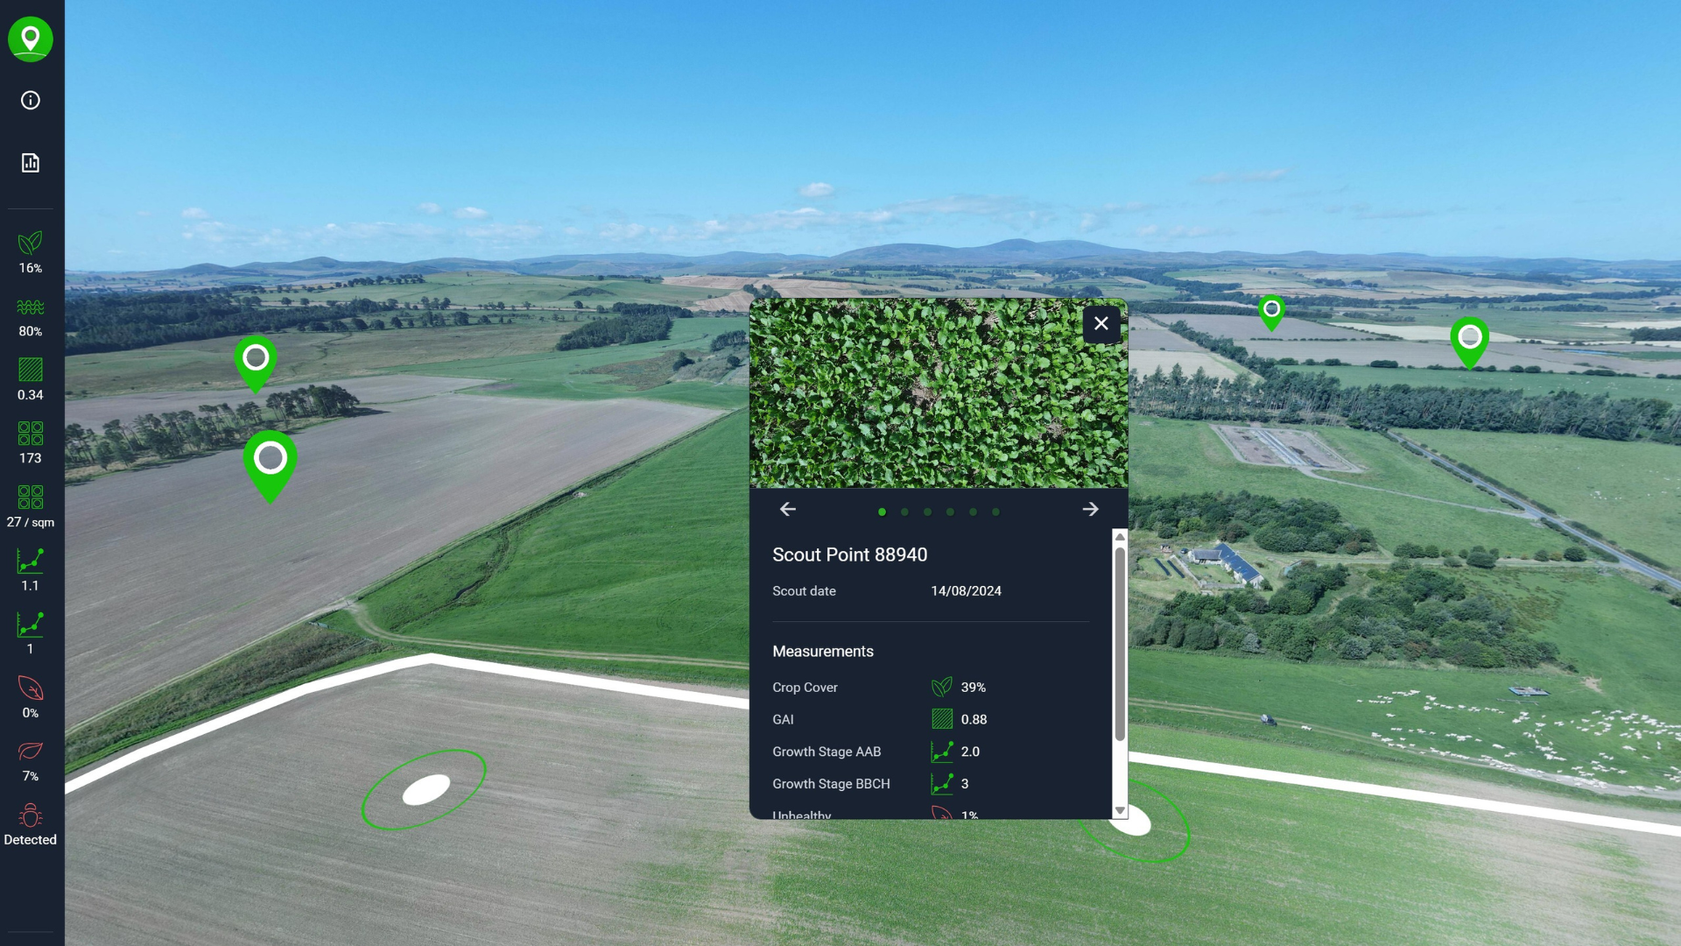
Task: Click the growth stage 1 chart icon
Action: (x=31, y=625)
